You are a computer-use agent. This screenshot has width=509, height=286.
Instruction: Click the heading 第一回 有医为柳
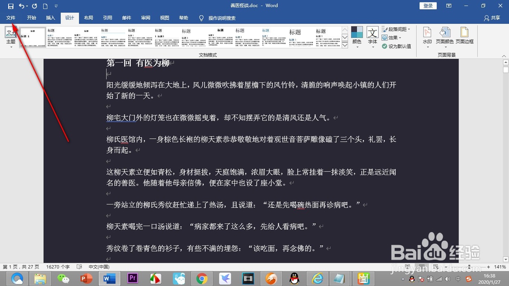click(138, 63)
